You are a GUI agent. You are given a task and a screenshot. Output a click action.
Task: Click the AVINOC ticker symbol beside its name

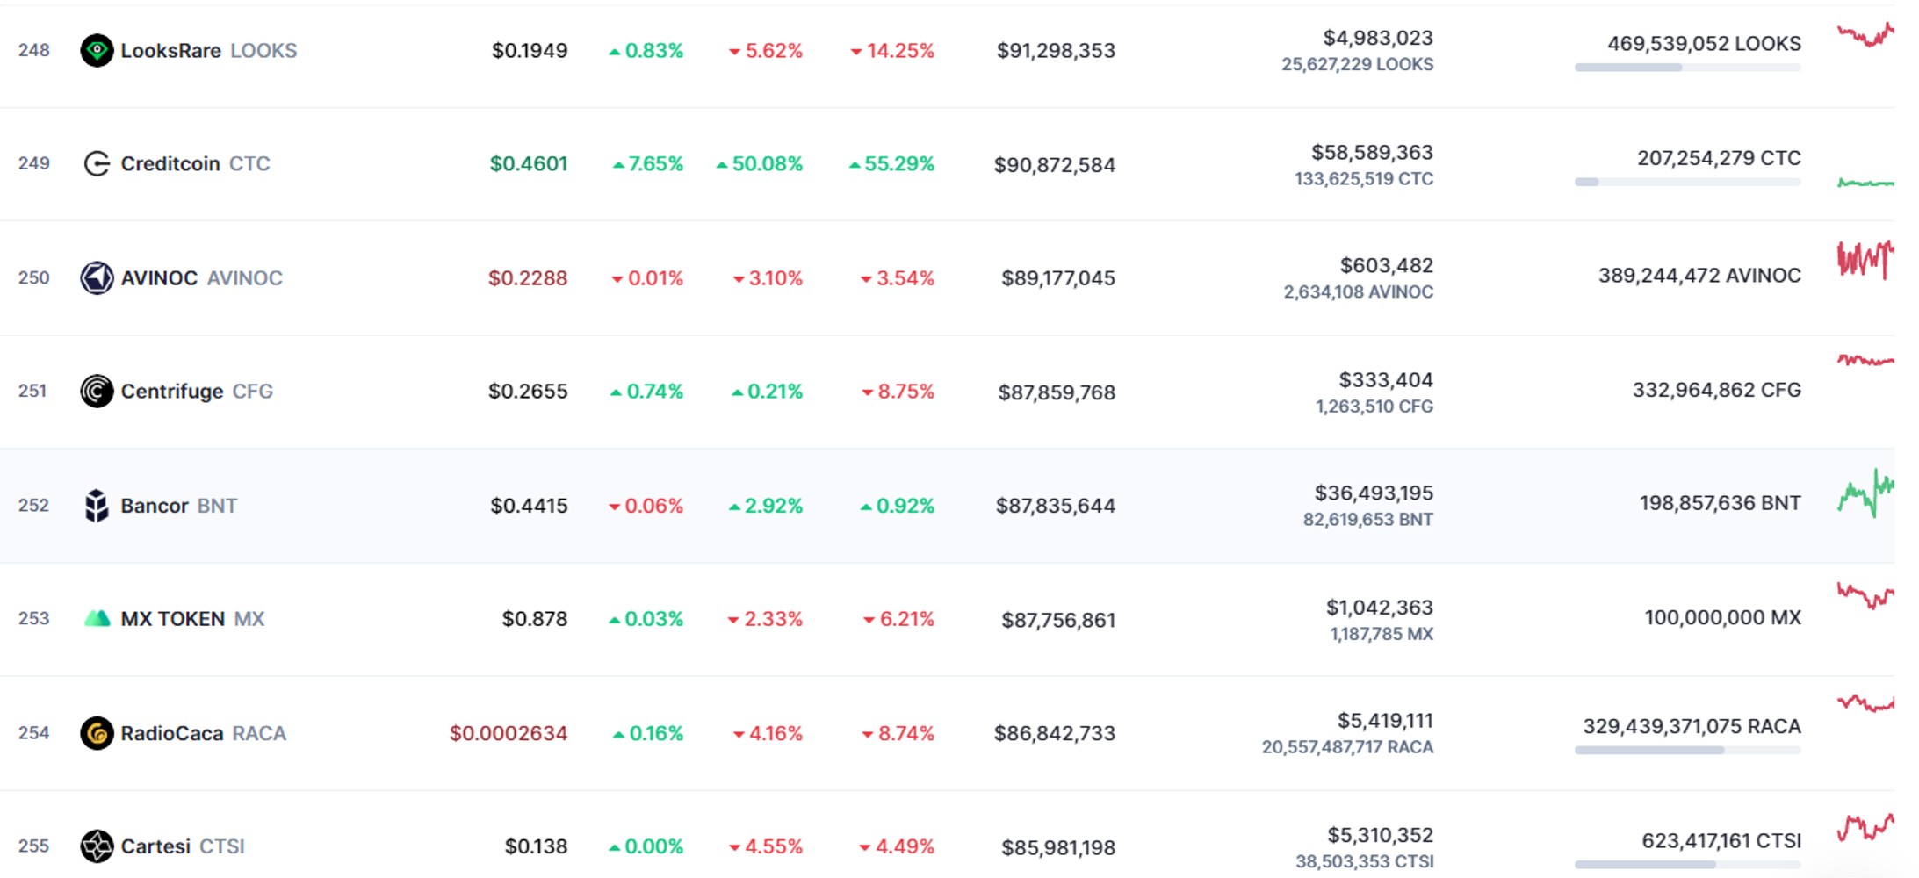point(245,277)
